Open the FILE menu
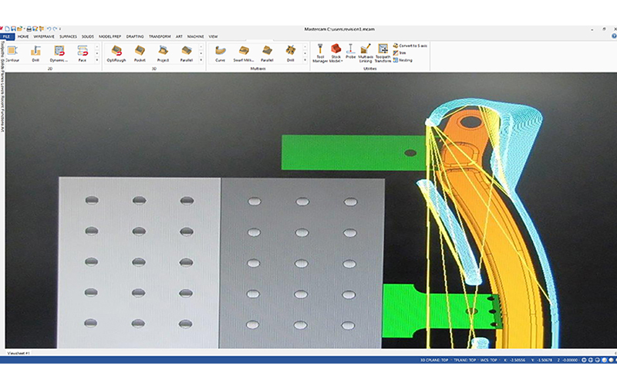This screenshot has height=386, width=617. pyautogui.click(x=8, y=36)
